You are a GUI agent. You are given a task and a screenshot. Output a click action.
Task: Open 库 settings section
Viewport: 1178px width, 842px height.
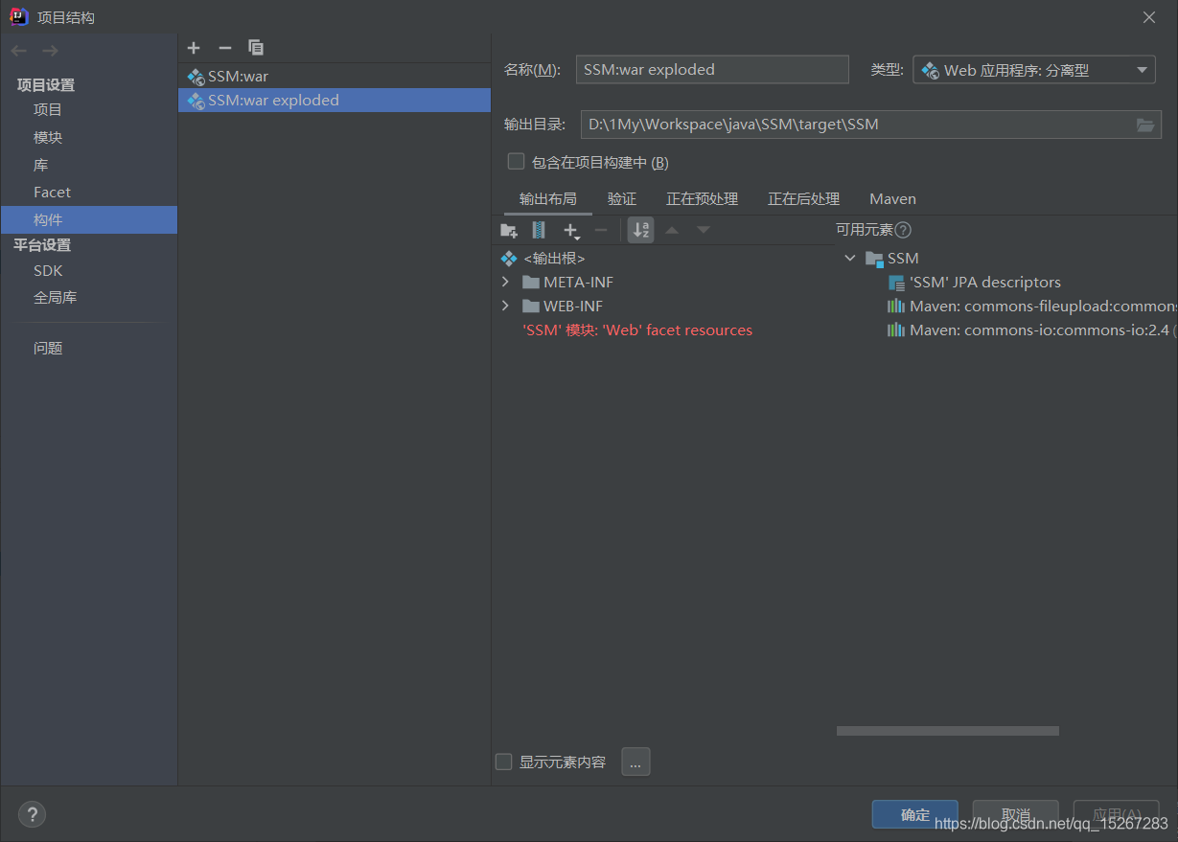pyautogui.click(x=41, y=166)
